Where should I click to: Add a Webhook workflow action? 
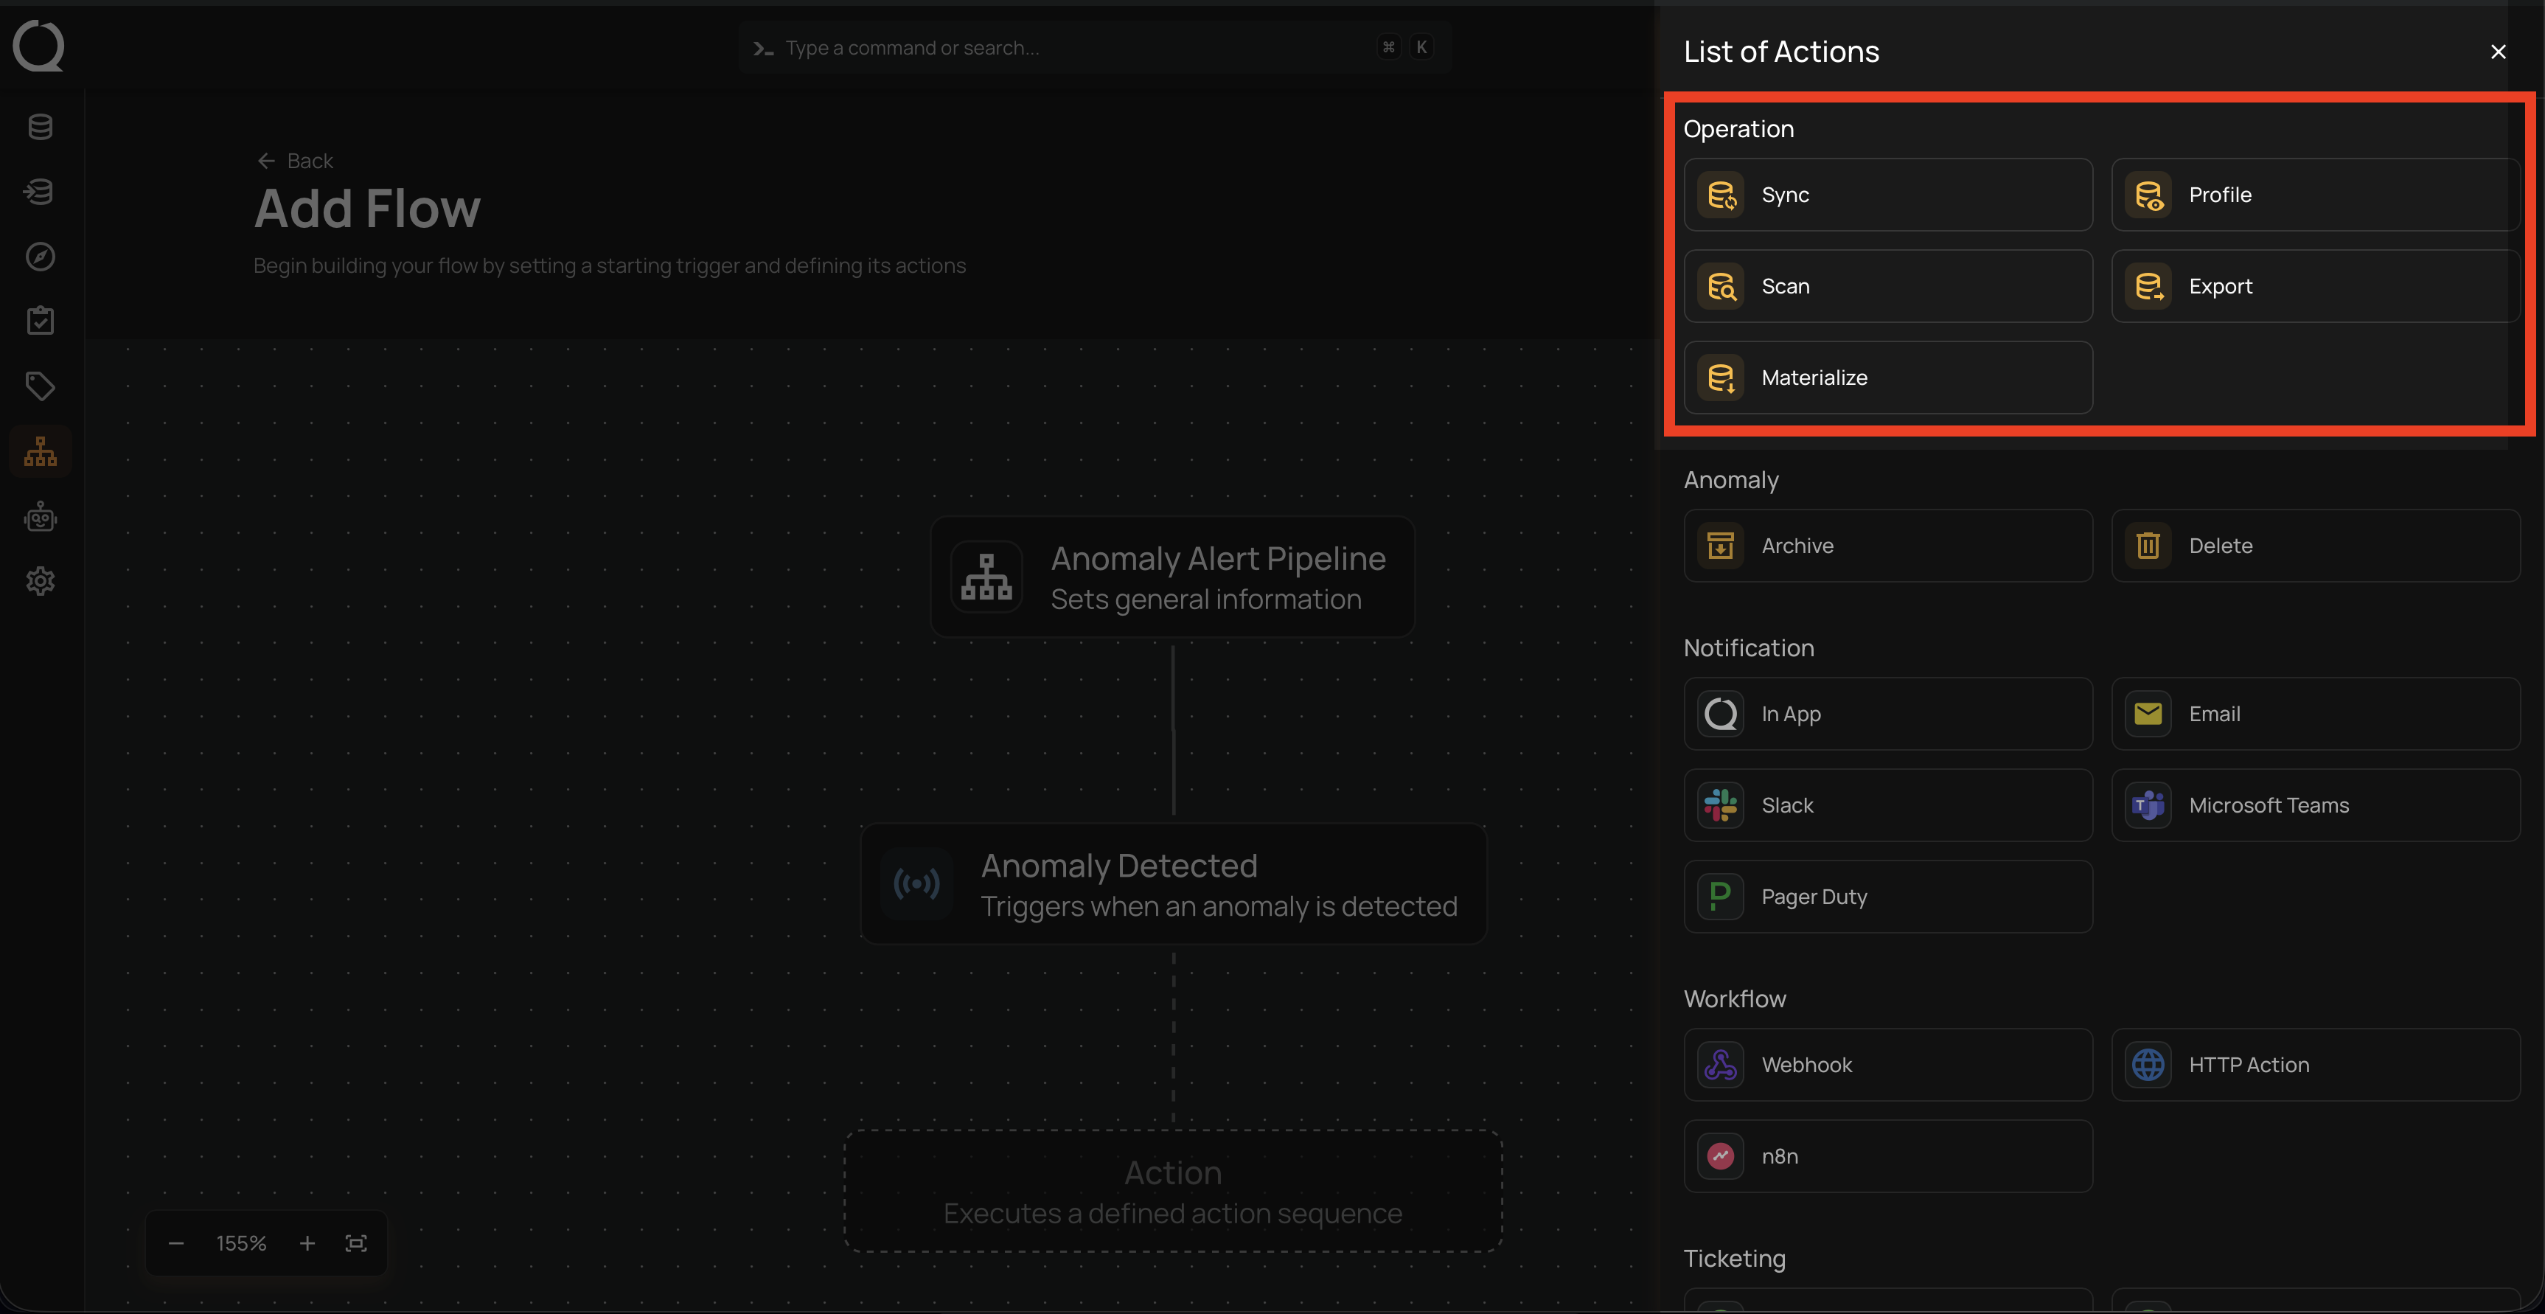[1887, 1065]
